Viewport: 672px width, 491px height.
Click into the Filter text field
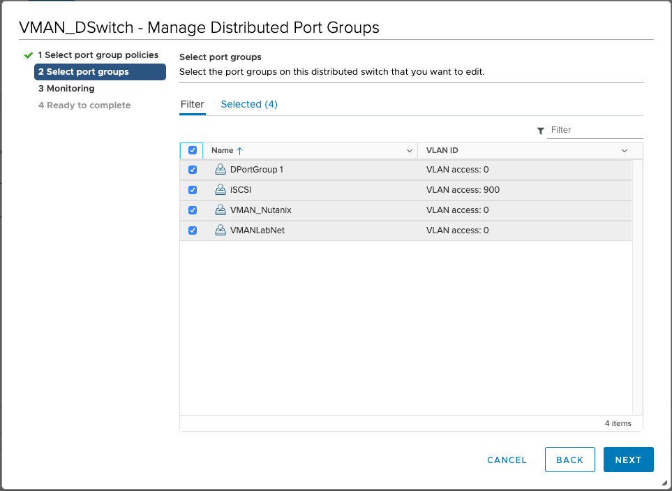coord(595,130)
